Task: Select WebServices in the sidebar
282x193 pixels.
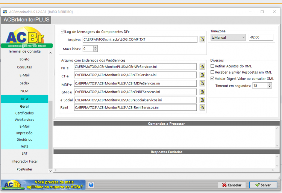Action: [24, 119]
